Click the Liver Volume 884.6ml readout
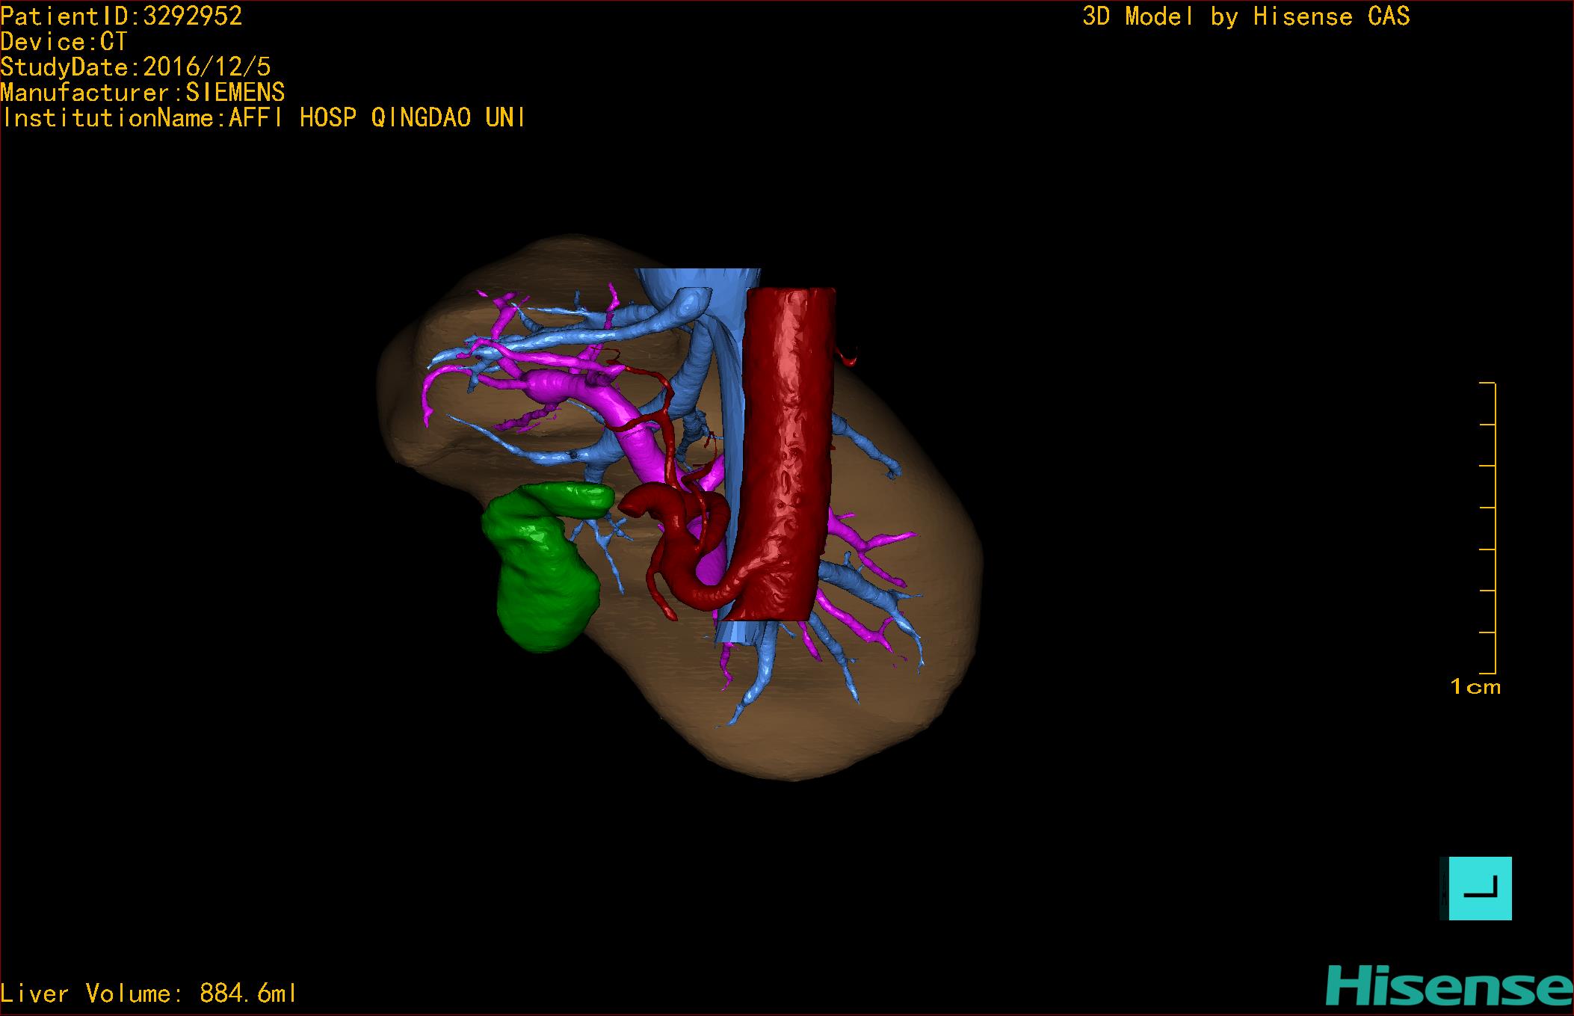 click(149, 994)
